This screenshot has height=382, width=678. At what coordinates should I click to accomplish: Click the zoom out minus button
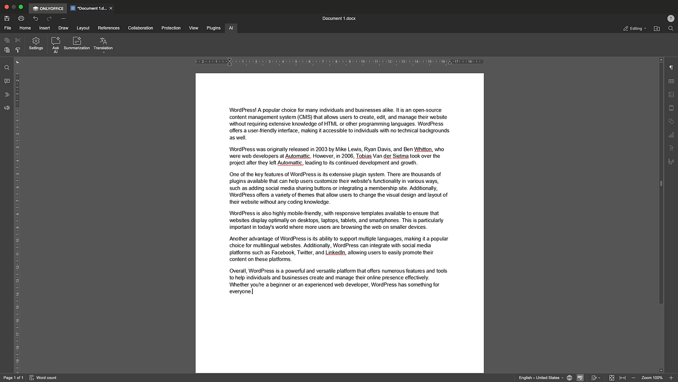[x=633, y=378]
